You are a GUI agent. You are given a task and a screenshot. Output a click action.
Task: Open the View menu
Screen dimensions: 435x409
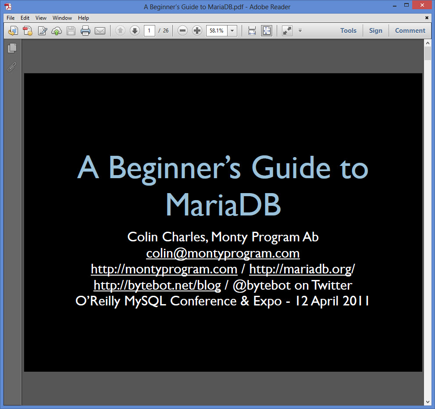pos(41,18)
